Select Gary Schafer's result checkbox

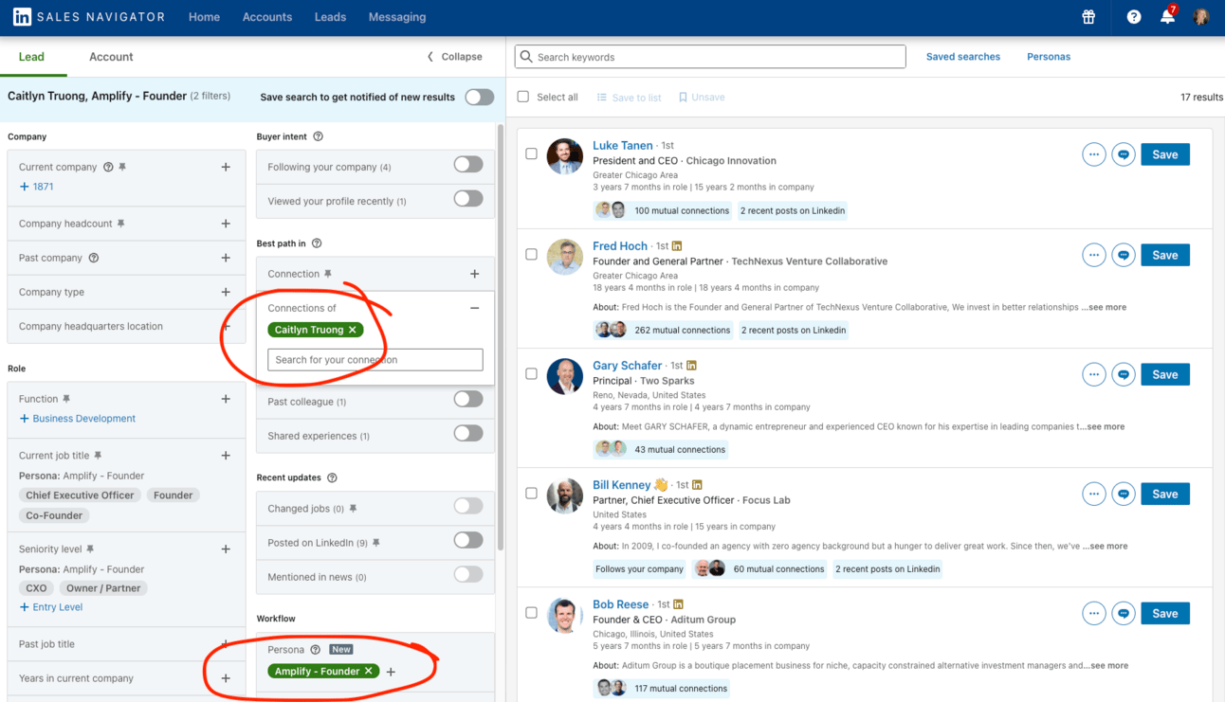[x=531, y=373]
